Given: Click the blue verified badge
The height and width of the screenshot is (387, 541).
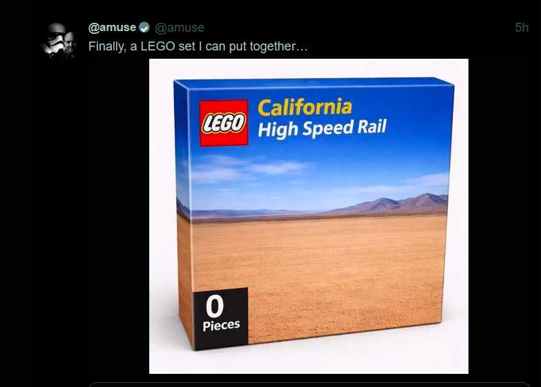Looking at the screenshot, I should 144,28.
